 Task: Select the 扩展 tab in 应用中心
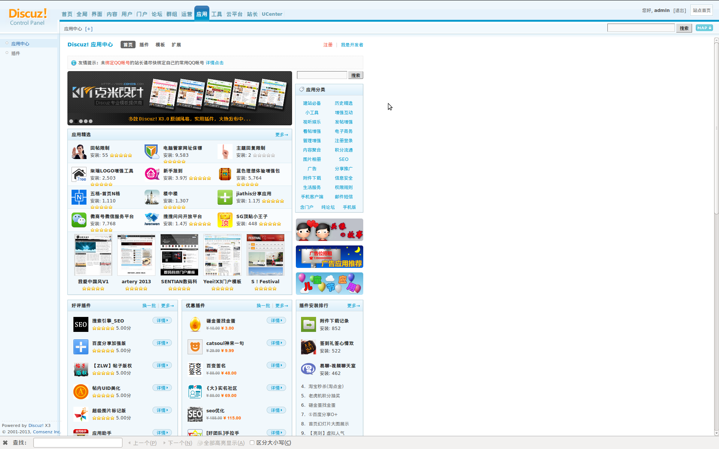(x=176, y=45)
